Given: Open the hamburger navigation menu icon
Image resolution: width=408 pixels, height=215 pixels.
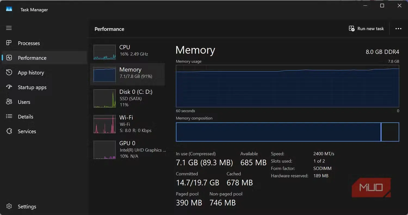Looking at the screenshot, I should click(x=9, y=28).
